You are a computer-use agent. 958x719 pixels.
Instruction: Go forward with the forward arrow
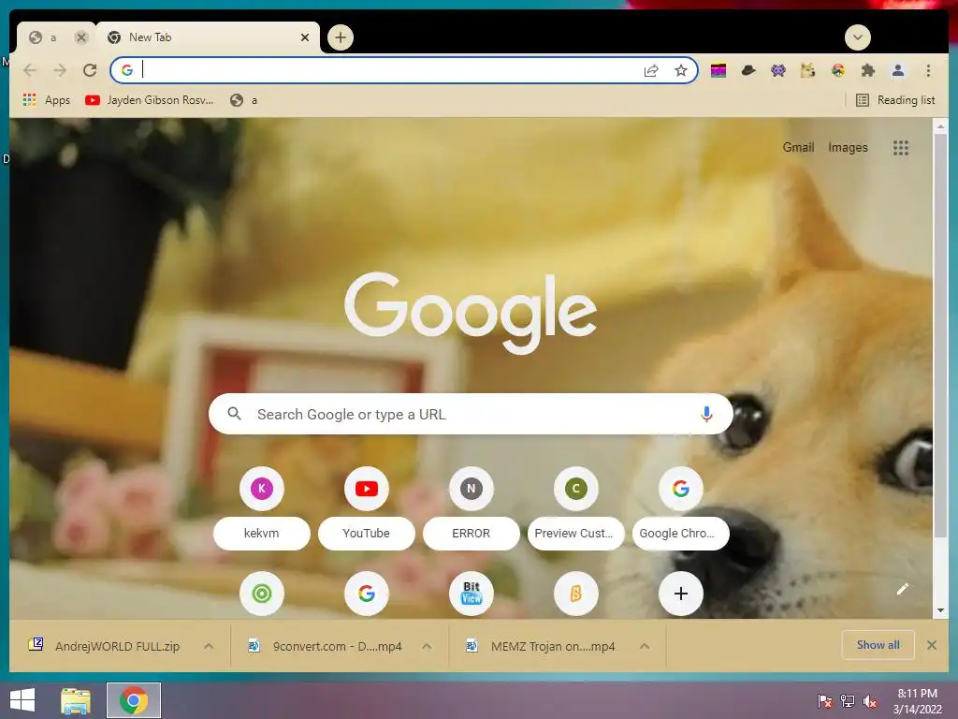click(60, 70)
